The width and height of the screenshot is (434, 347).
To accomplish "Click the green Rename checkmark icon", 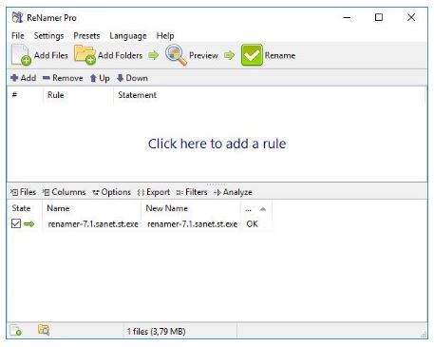I will [252, 55].
